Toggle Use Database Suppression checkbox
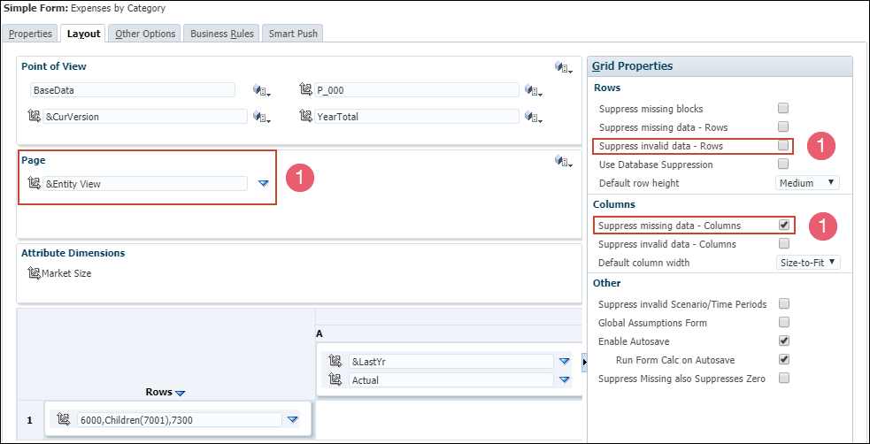Viewport: 870px width, 444px height. pos(783,165)
